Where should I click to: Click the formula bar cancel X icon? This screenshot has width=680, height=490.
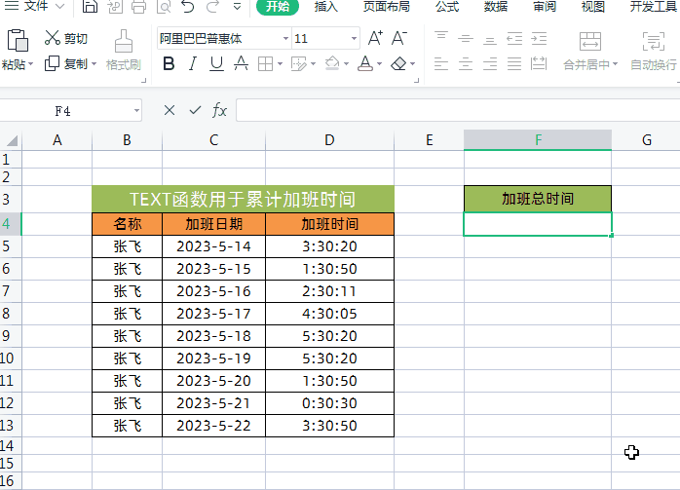[170, 111]
